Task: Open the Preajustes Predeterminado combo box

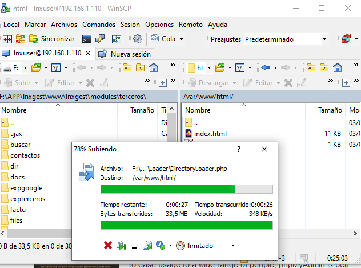Action: tap(286, 39)
